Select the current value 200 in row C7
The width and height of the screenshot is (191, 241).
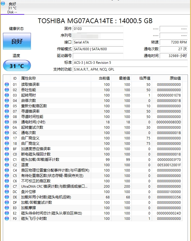(x=107, y=187)
